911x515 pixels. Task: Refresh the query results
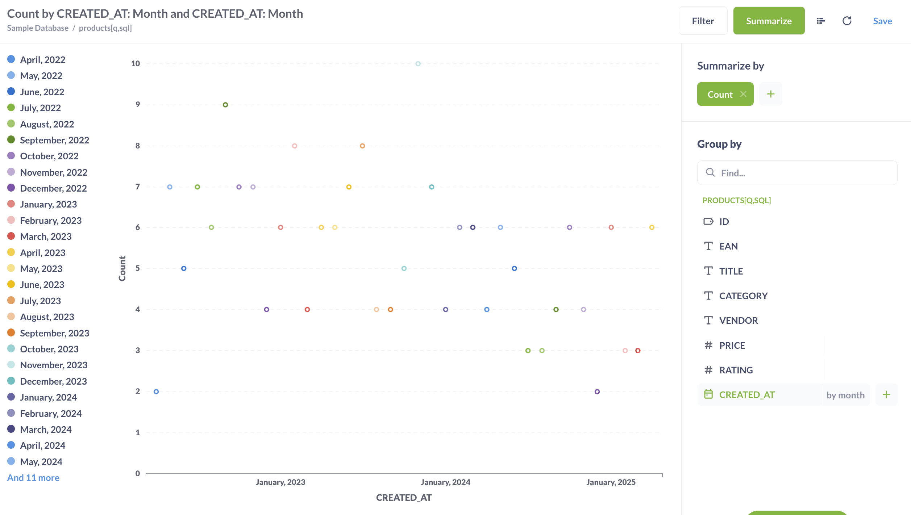coord(847,21)
